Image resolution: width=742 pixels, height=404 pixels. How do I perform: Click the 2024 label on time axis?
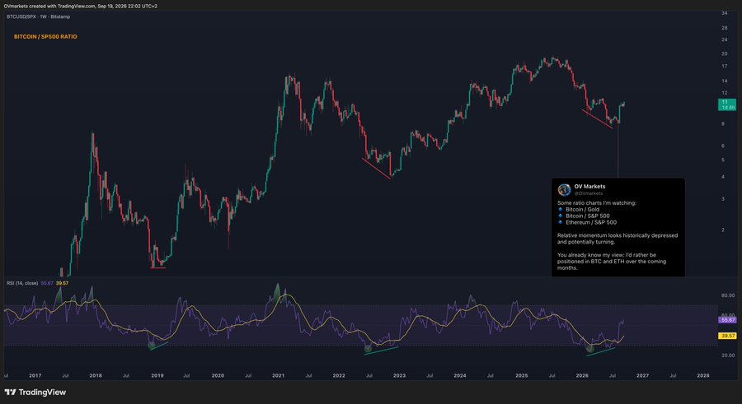tap(460, 376)
